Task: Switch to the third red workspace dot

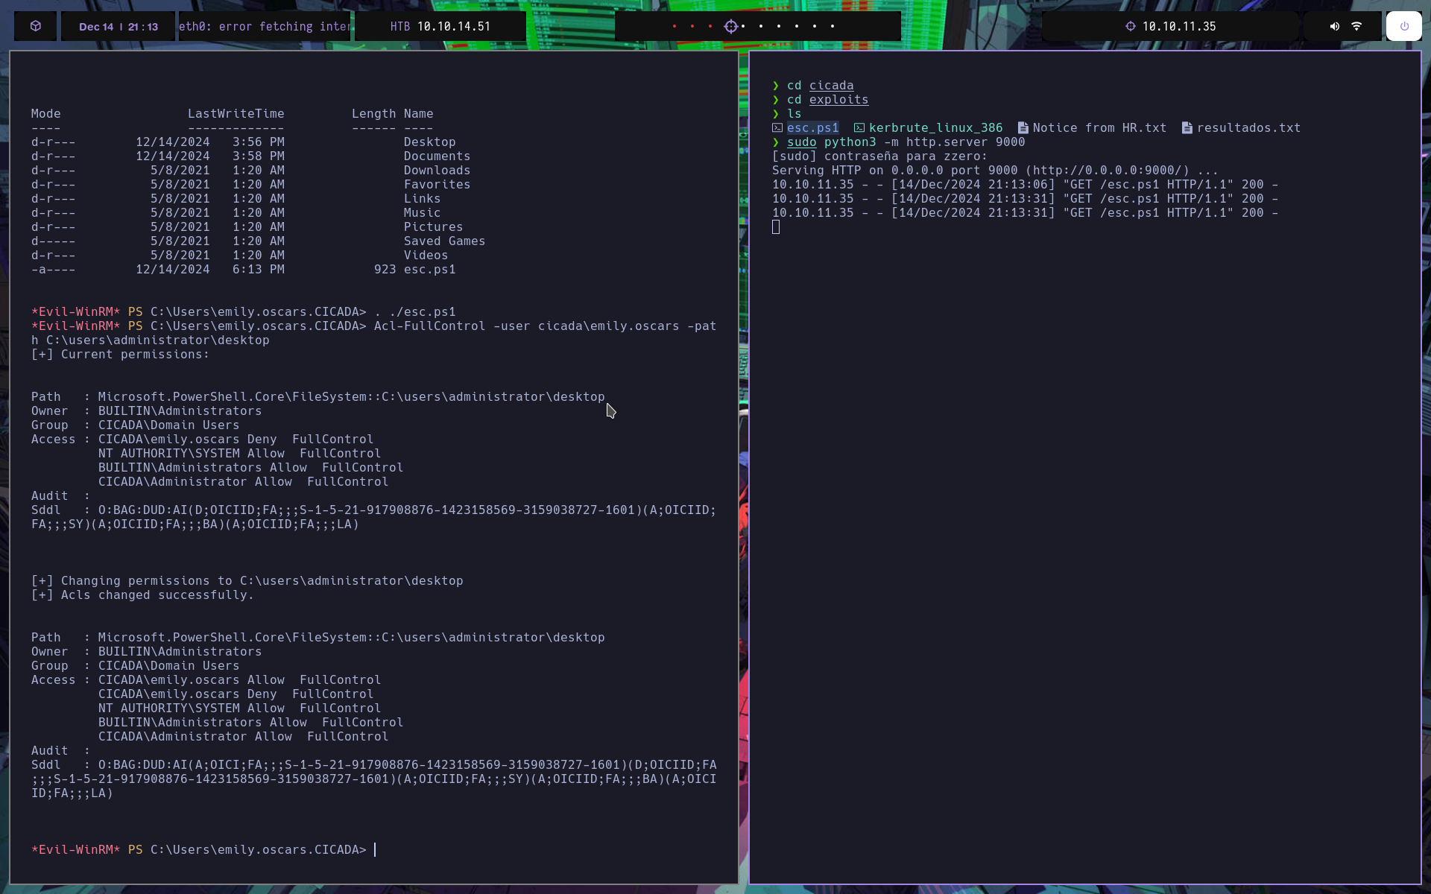Action: point(710,26)
